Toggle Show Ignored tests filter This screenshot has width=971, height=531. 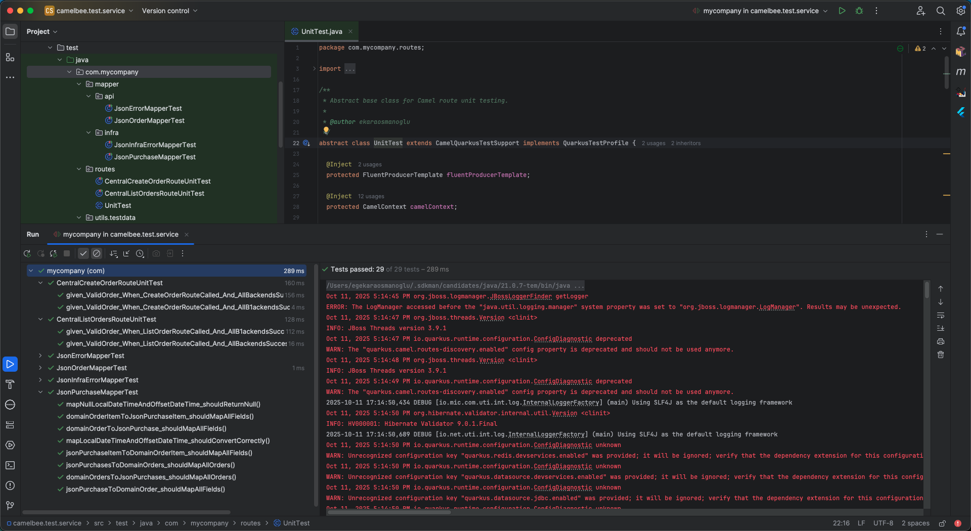point(97,254)
